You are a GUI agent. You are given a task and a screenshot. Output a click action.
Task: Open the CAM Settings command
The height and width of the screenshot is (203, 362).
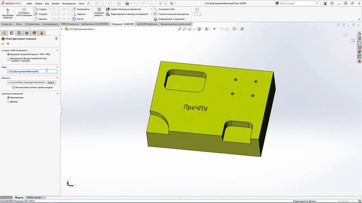[165, 9]
